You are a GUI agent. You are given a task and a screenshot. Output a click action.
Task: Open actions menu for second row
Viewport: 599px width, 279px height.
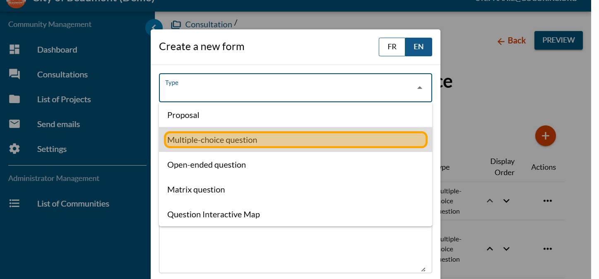point(547,249)
